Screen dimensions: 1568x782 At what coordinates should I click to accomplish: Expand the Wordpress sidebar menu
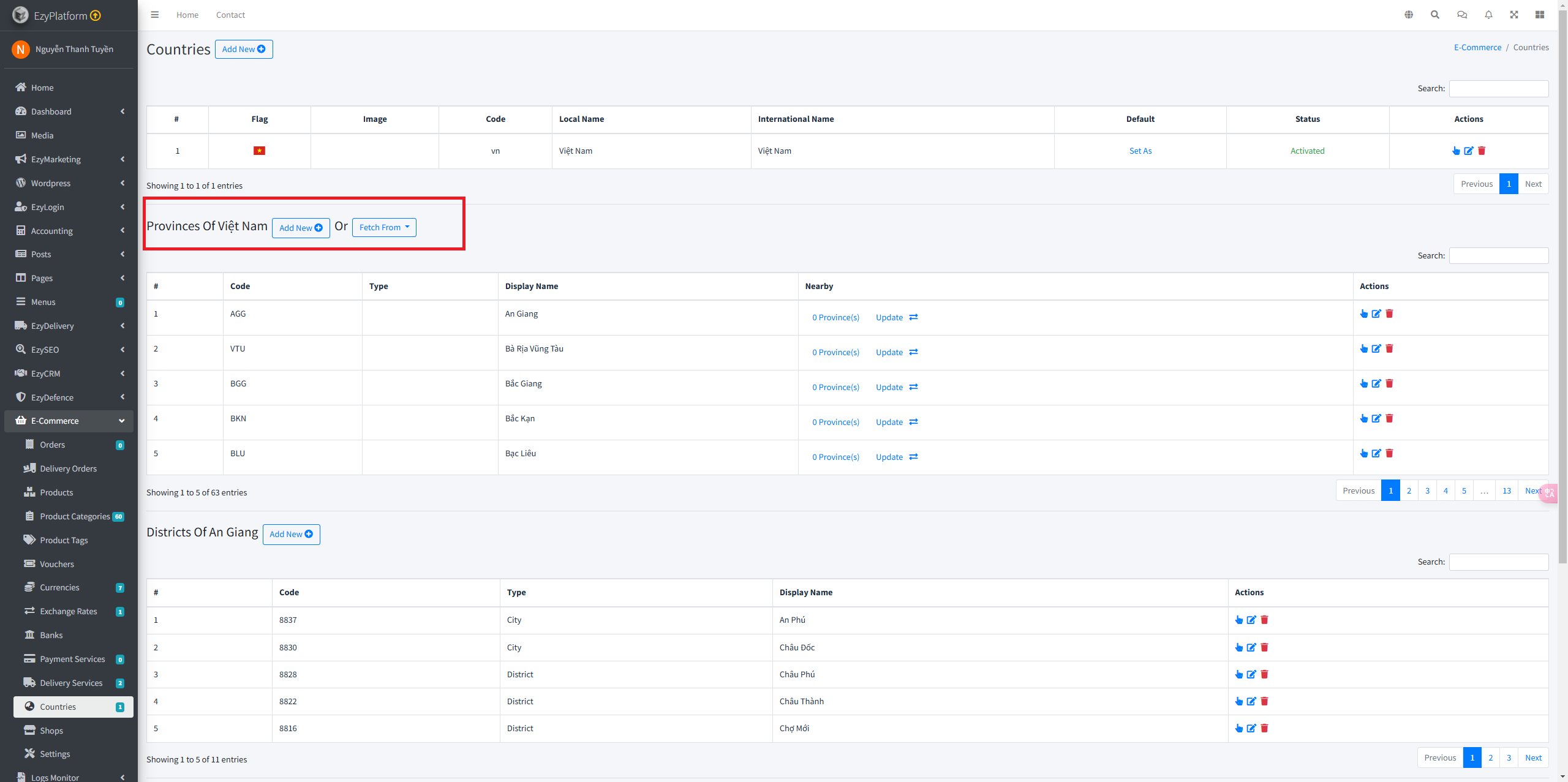(x=69, y=183)
